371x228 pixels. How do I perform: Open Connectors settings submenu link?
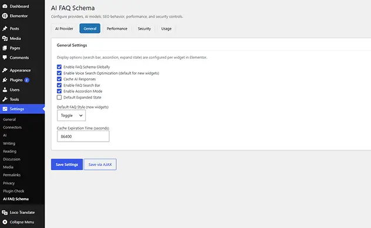pos(12,128)
